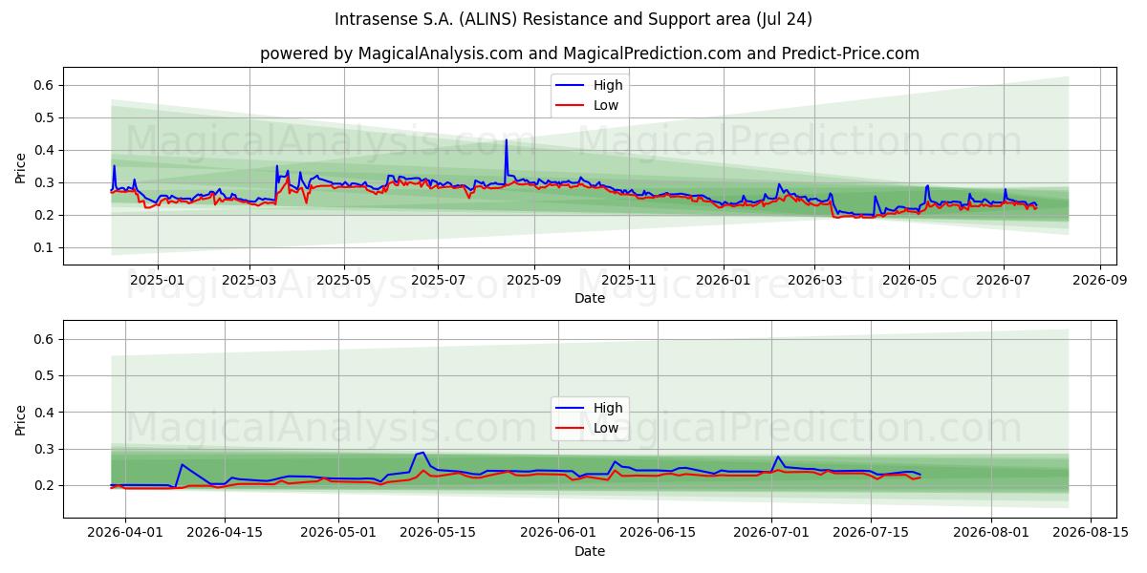1147x573 pixels.
Task: Click the '2025-01' x-axis label in top chart
Action: click(x=157, y=280)
